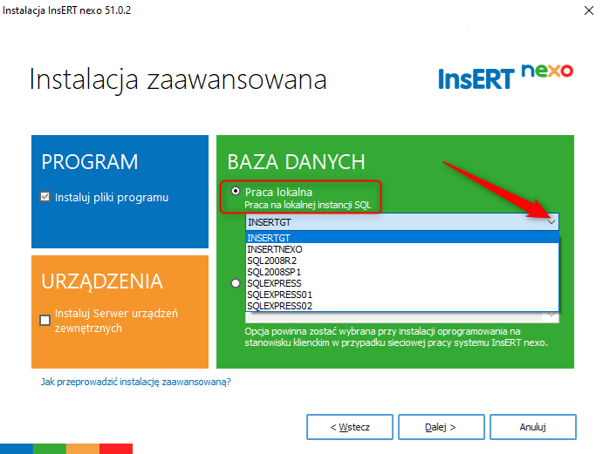The height and width of the screenshot is (454, 602).
Task: Close the installer window with X
Action: coord(589,10)
